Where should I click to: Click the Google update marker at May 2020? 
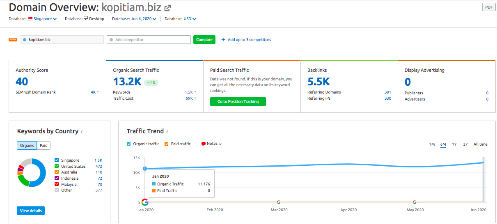[x=415, y=202]
